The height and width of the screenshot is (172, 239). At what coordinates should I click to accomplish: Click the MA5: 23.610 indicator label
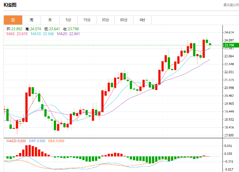tap(17, 34)
